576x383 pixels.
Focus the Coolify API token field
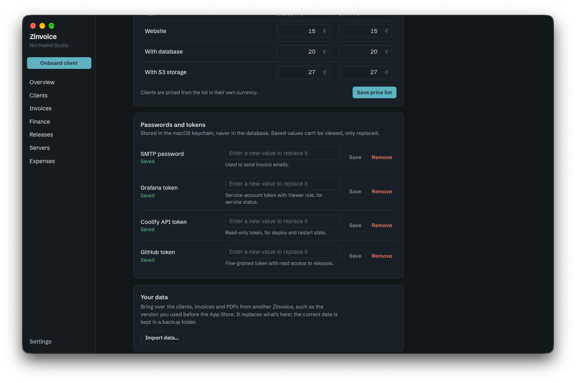[283, 221]
